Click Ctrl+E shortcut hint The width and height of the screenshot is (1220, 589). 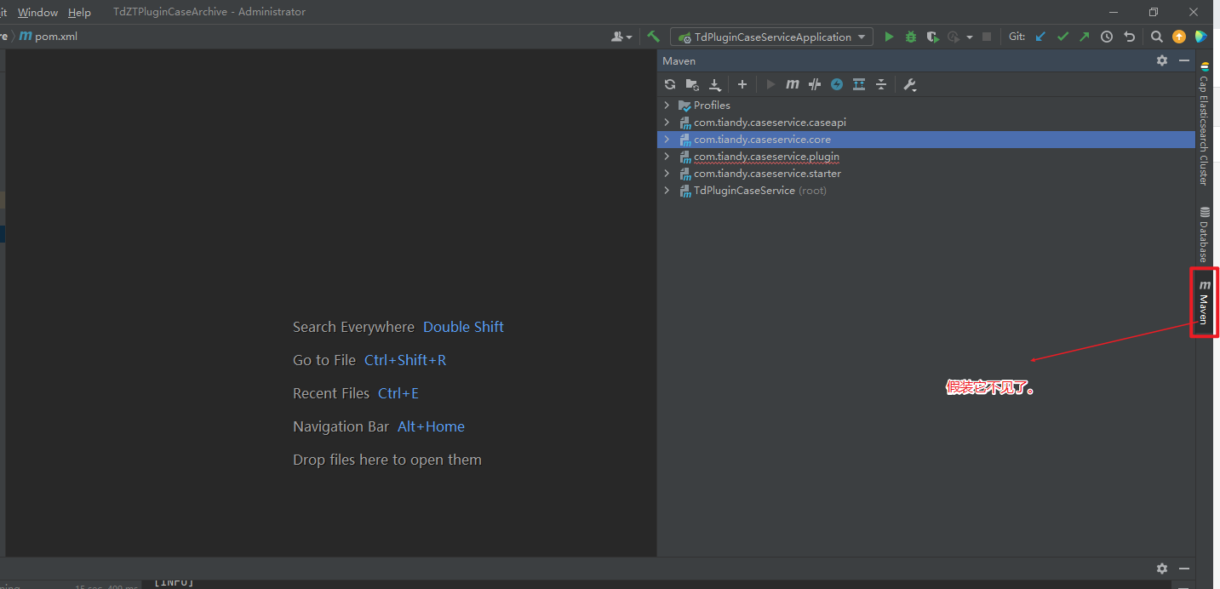pyautogui.click(x=398, y=393)
